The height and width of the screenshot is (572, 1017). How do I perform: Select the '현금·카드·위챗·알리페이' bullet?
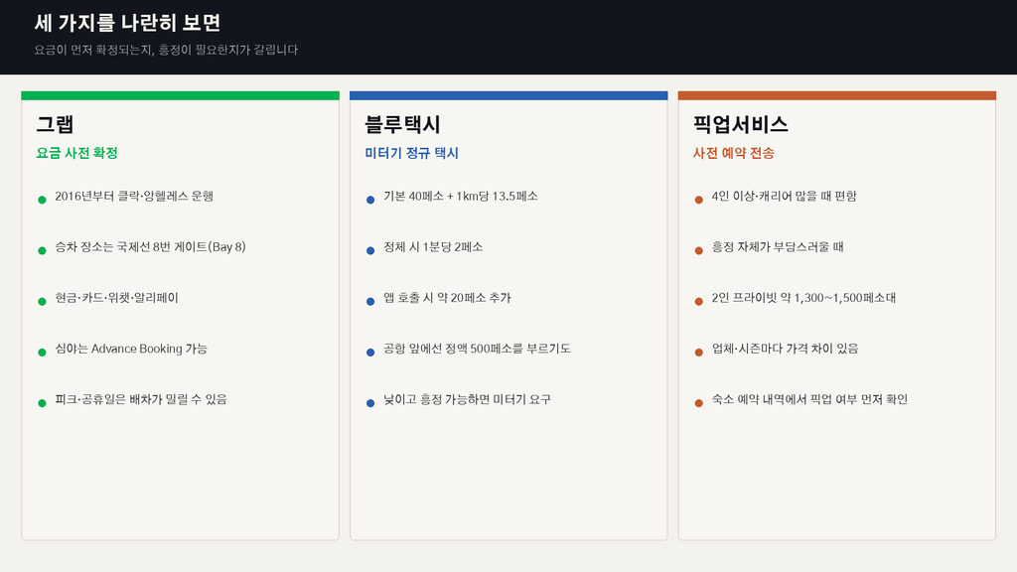pos(117,298)
